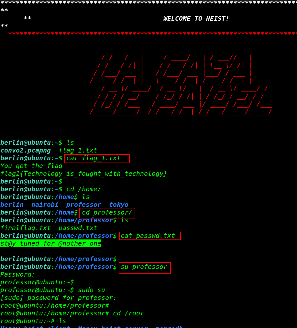Viewport: 297px width, 328px height.
Task: Select the finalflag.txt file name
Action: point(26,228)
